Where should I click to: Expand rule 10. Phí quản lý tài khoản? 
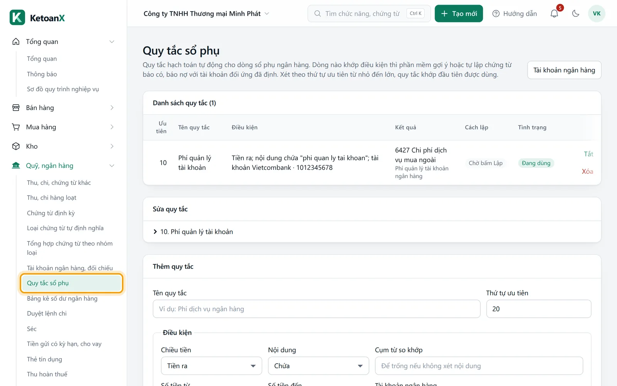193,232
